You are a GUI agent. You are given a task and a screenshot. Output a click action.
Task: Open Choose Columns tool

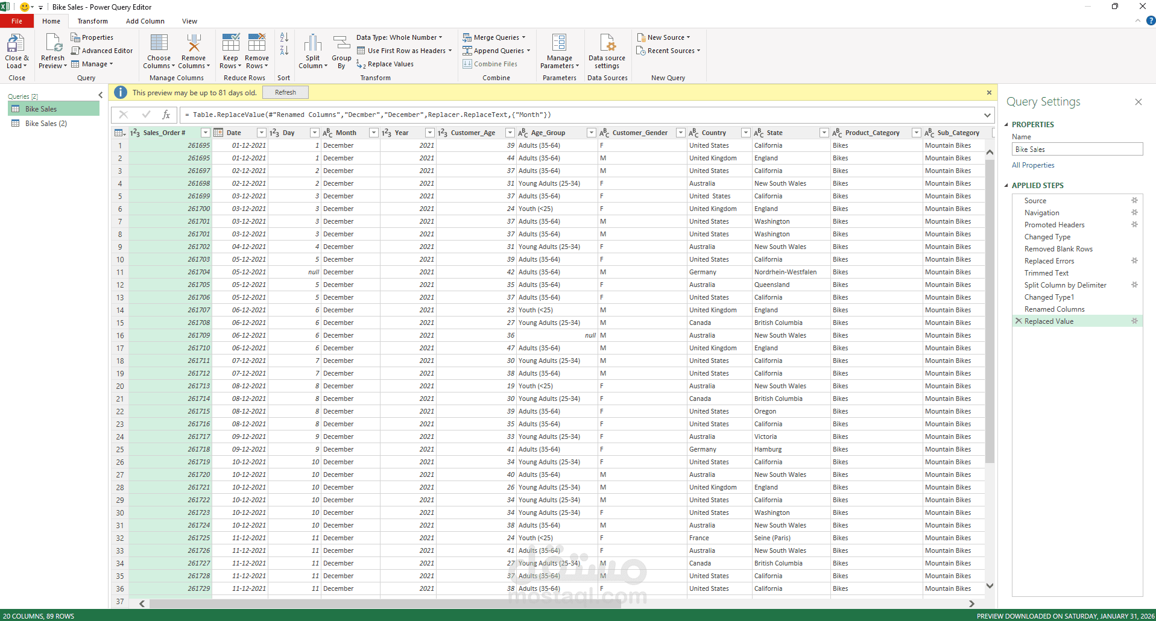(159, 51)
